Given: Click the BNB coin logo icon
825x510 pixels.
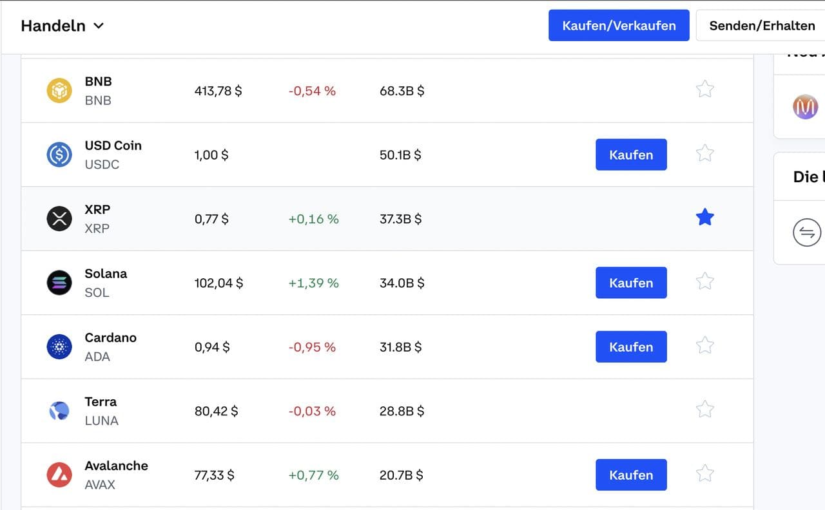Looking at the screenshot, I should 59,91.
